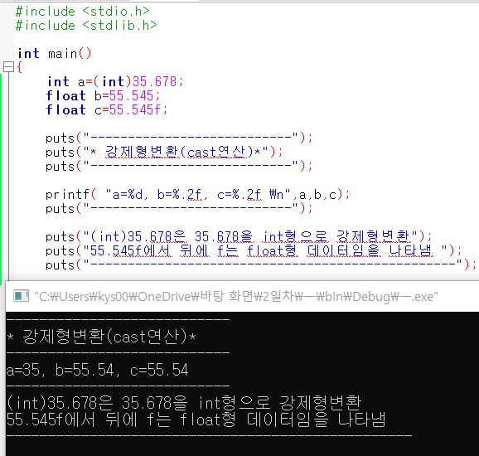Click the console window icon in title bar
Viewport: 479px width, 456px height.
point(21,296)
